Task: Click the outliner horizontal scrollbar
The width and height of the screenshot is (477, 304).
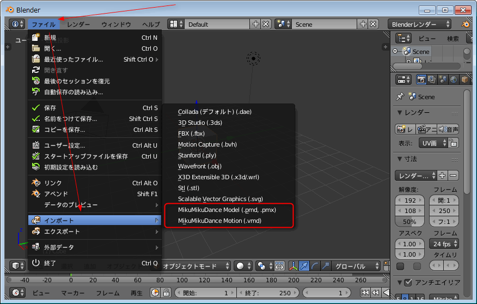Action: tap(408, 66)
